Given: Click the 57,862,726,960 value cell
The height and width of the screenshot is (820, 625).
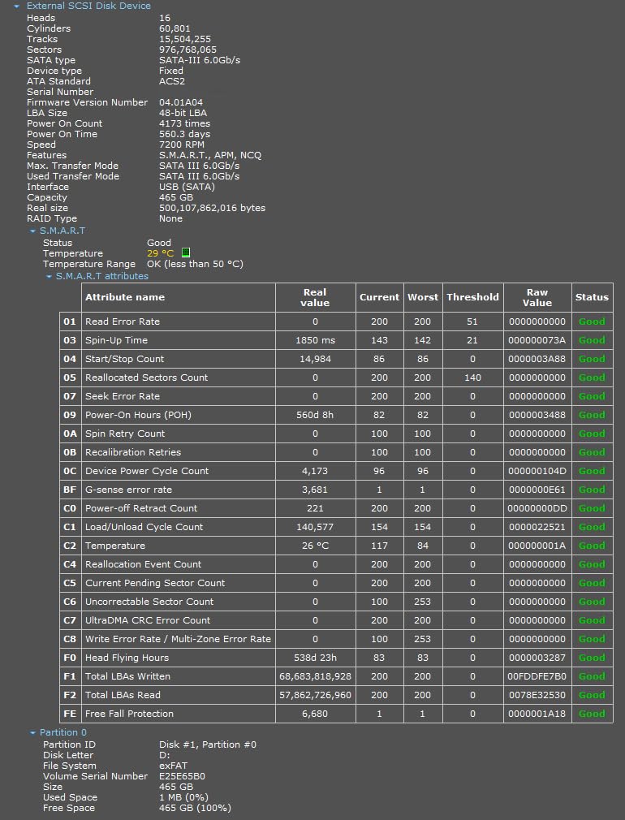Looking at the screenshot, I should coord(316,694).
